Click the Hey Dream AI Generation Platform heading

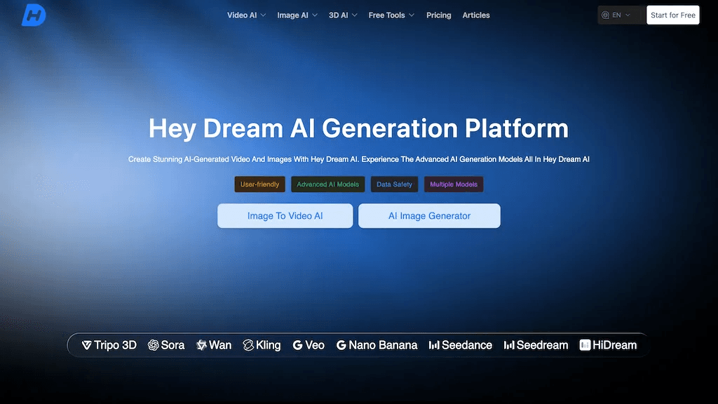(x=358, y=128)
